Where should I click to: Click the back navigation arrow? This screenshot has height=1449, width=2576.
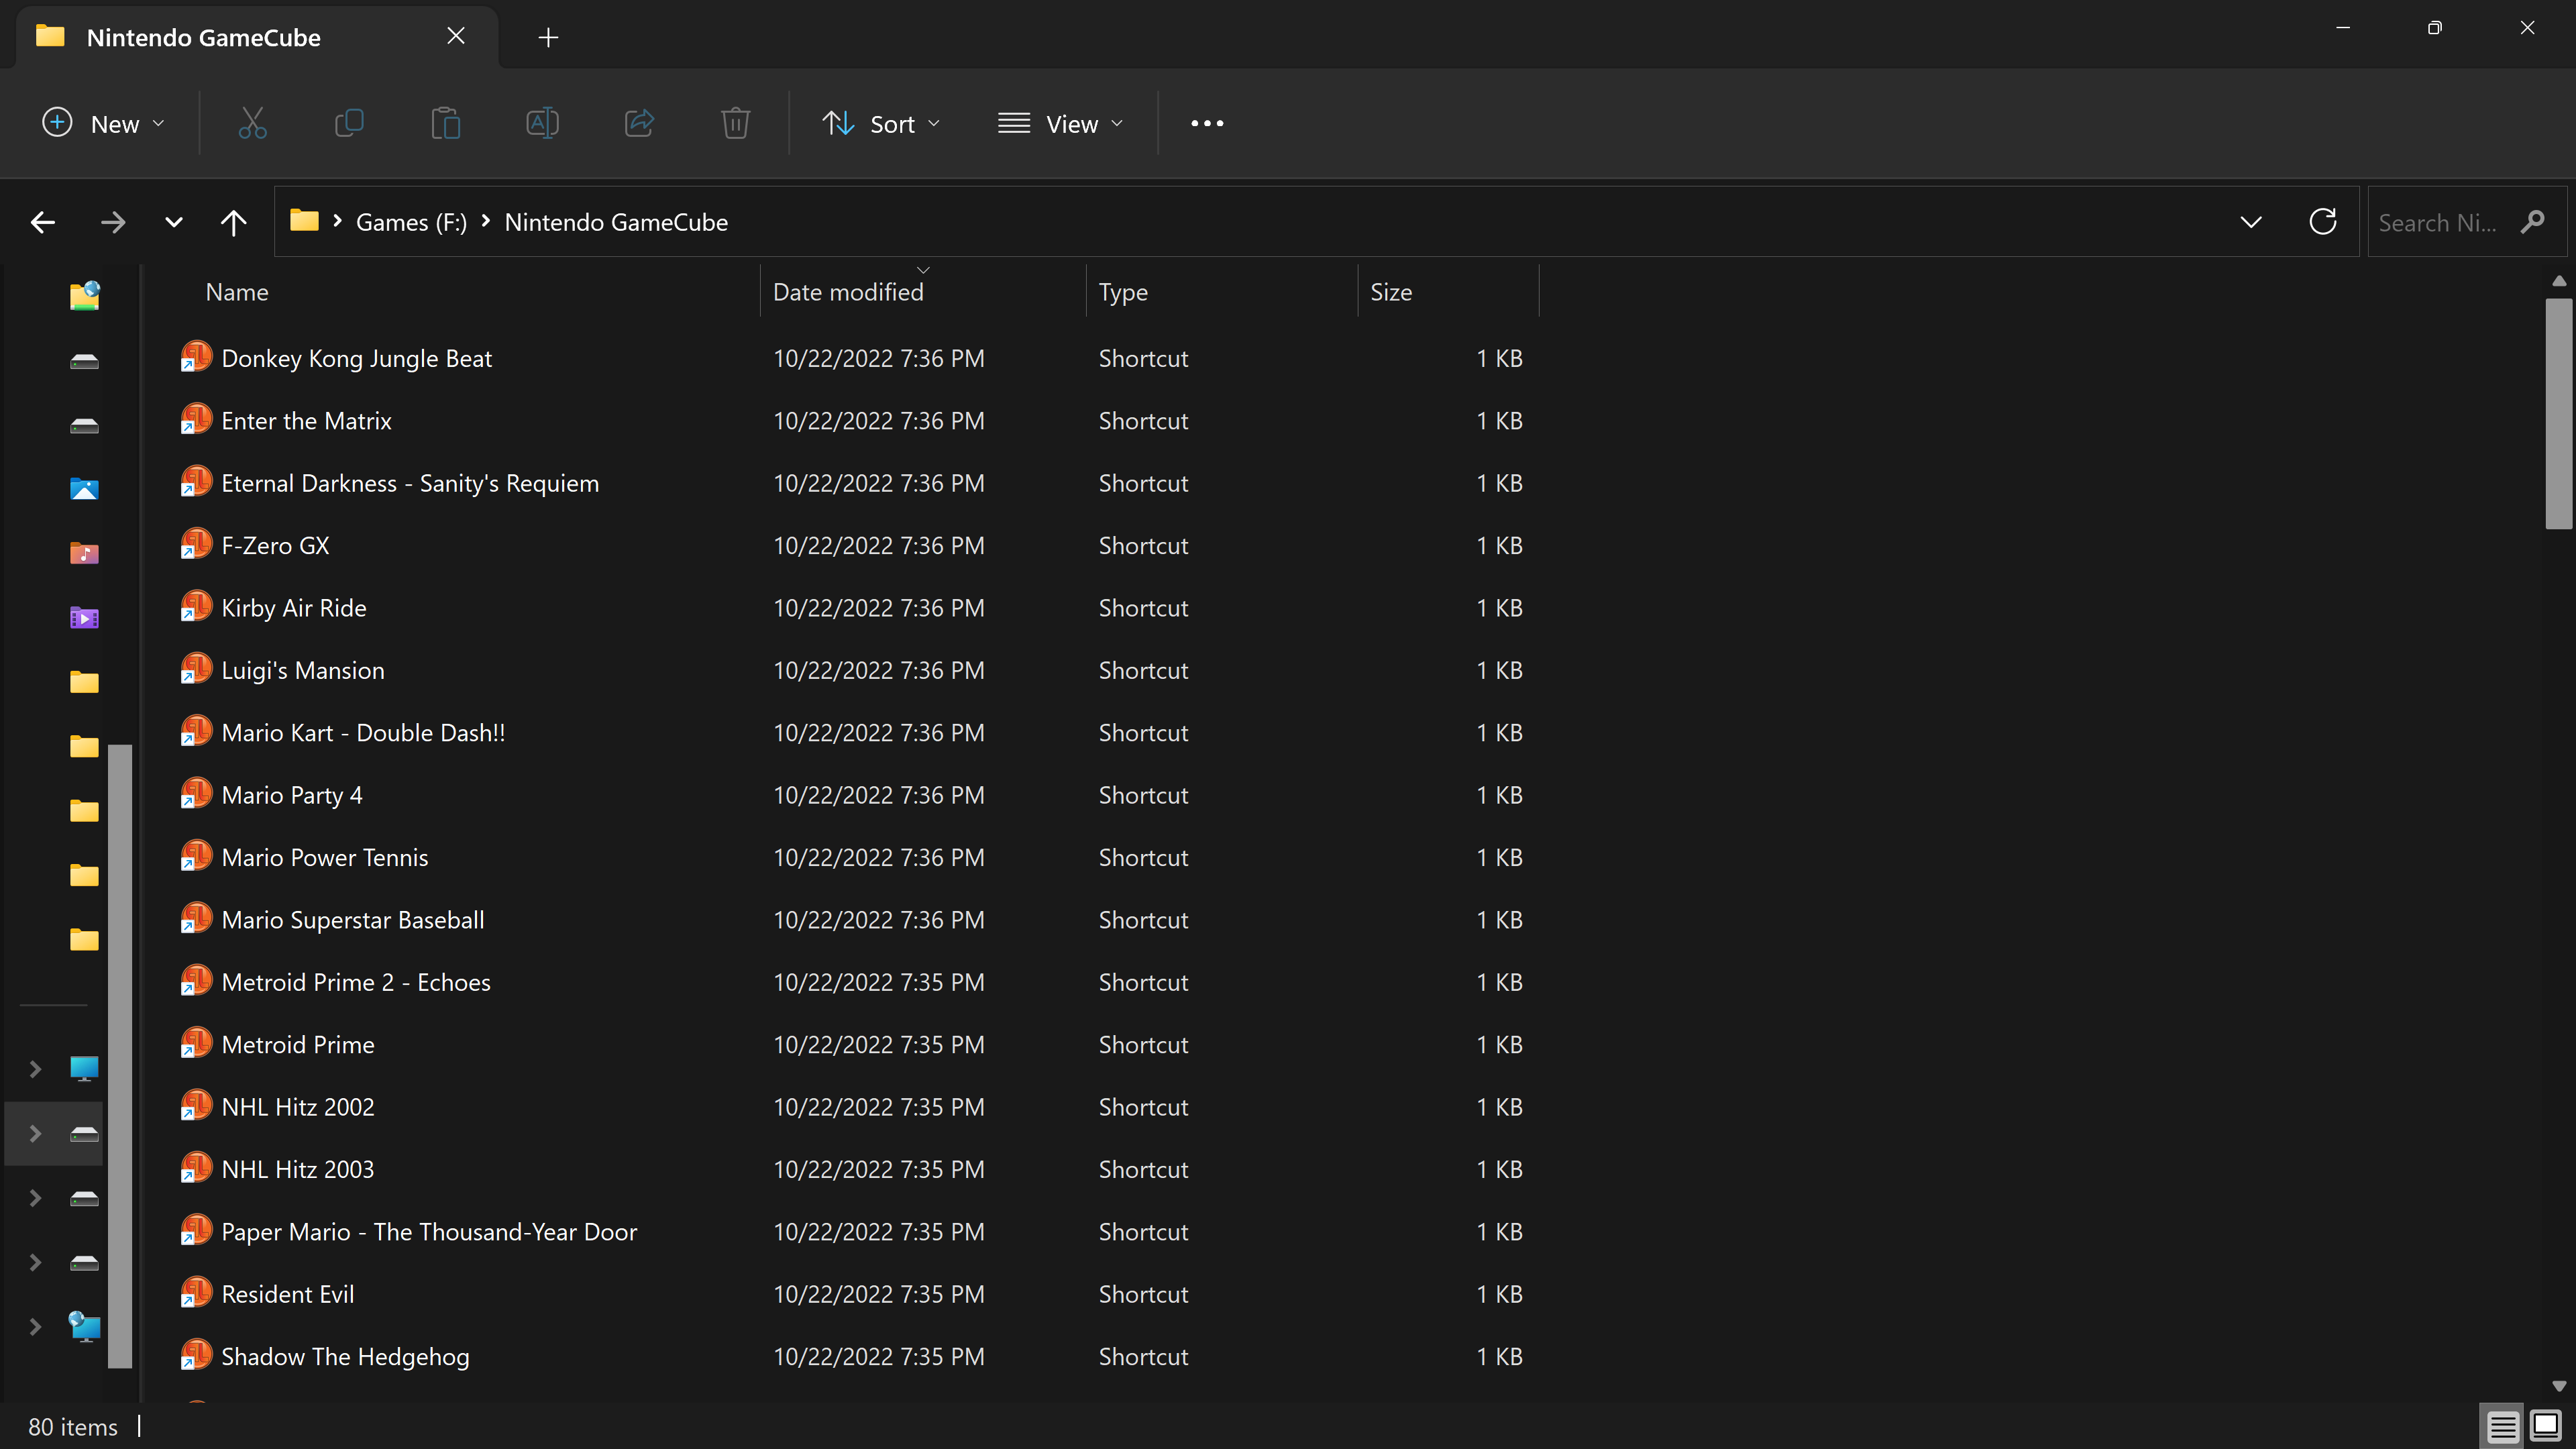42,221
